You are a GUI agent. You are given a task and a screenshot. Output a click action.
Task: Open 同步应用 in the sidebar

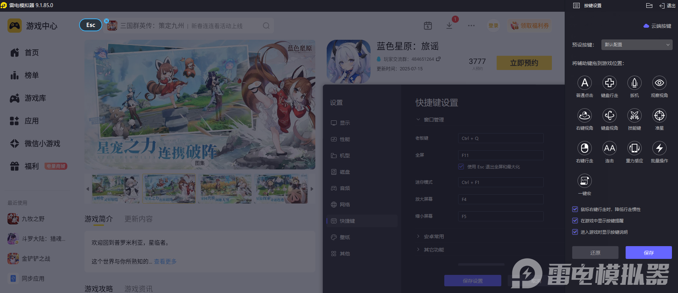tap(26, 278)
